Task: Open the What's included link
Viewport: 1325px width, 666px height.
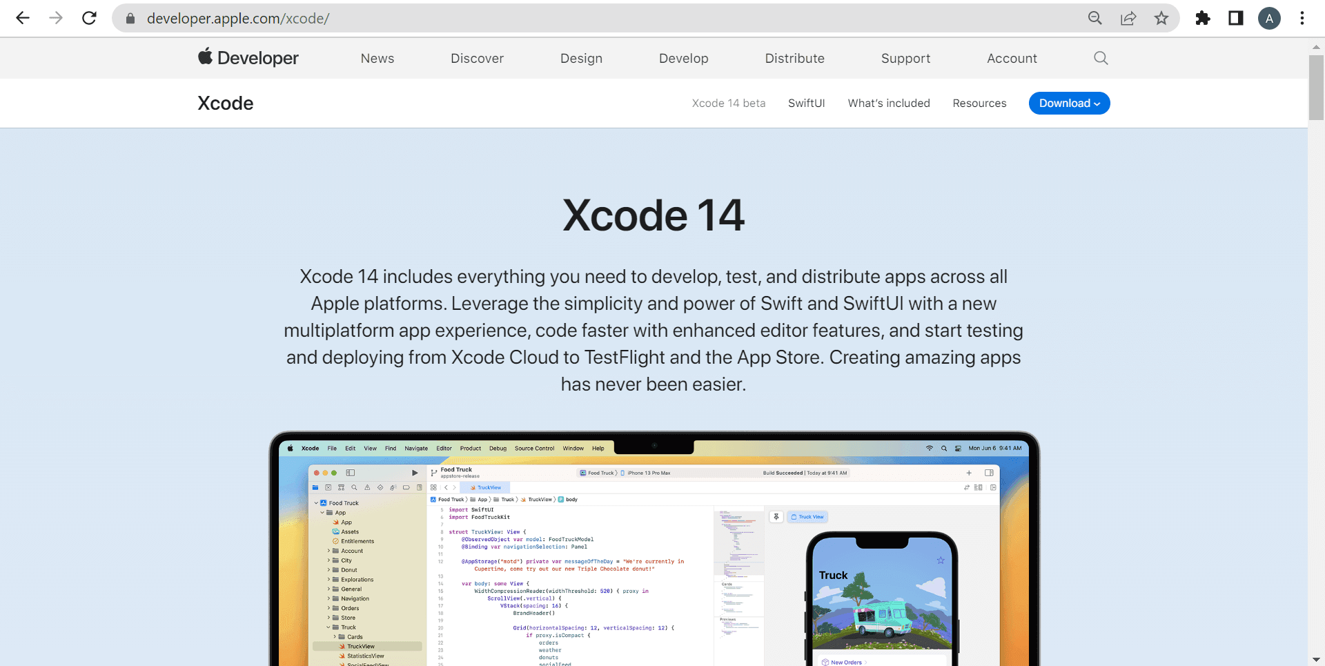Action: 889,103
